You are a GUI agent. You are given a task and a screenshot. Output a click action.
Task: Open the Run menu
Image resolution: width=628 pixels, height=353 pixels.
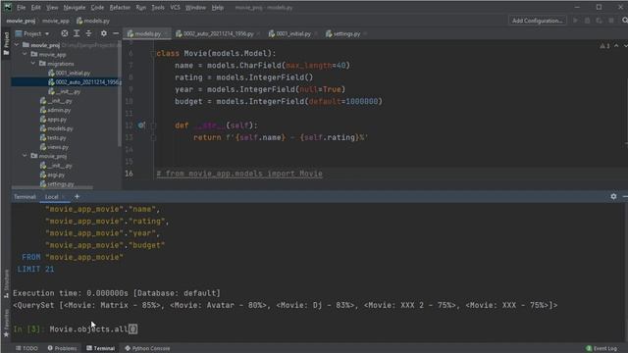tap(141, 8)
